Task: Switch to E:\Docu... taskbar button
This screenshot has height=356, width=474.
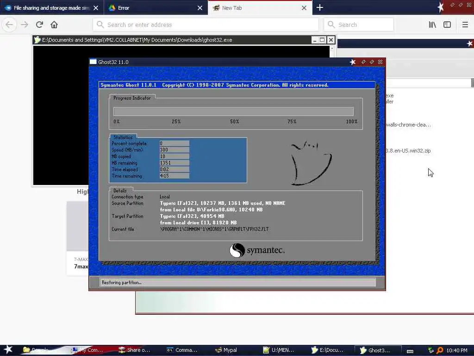Action: point(327,350)
